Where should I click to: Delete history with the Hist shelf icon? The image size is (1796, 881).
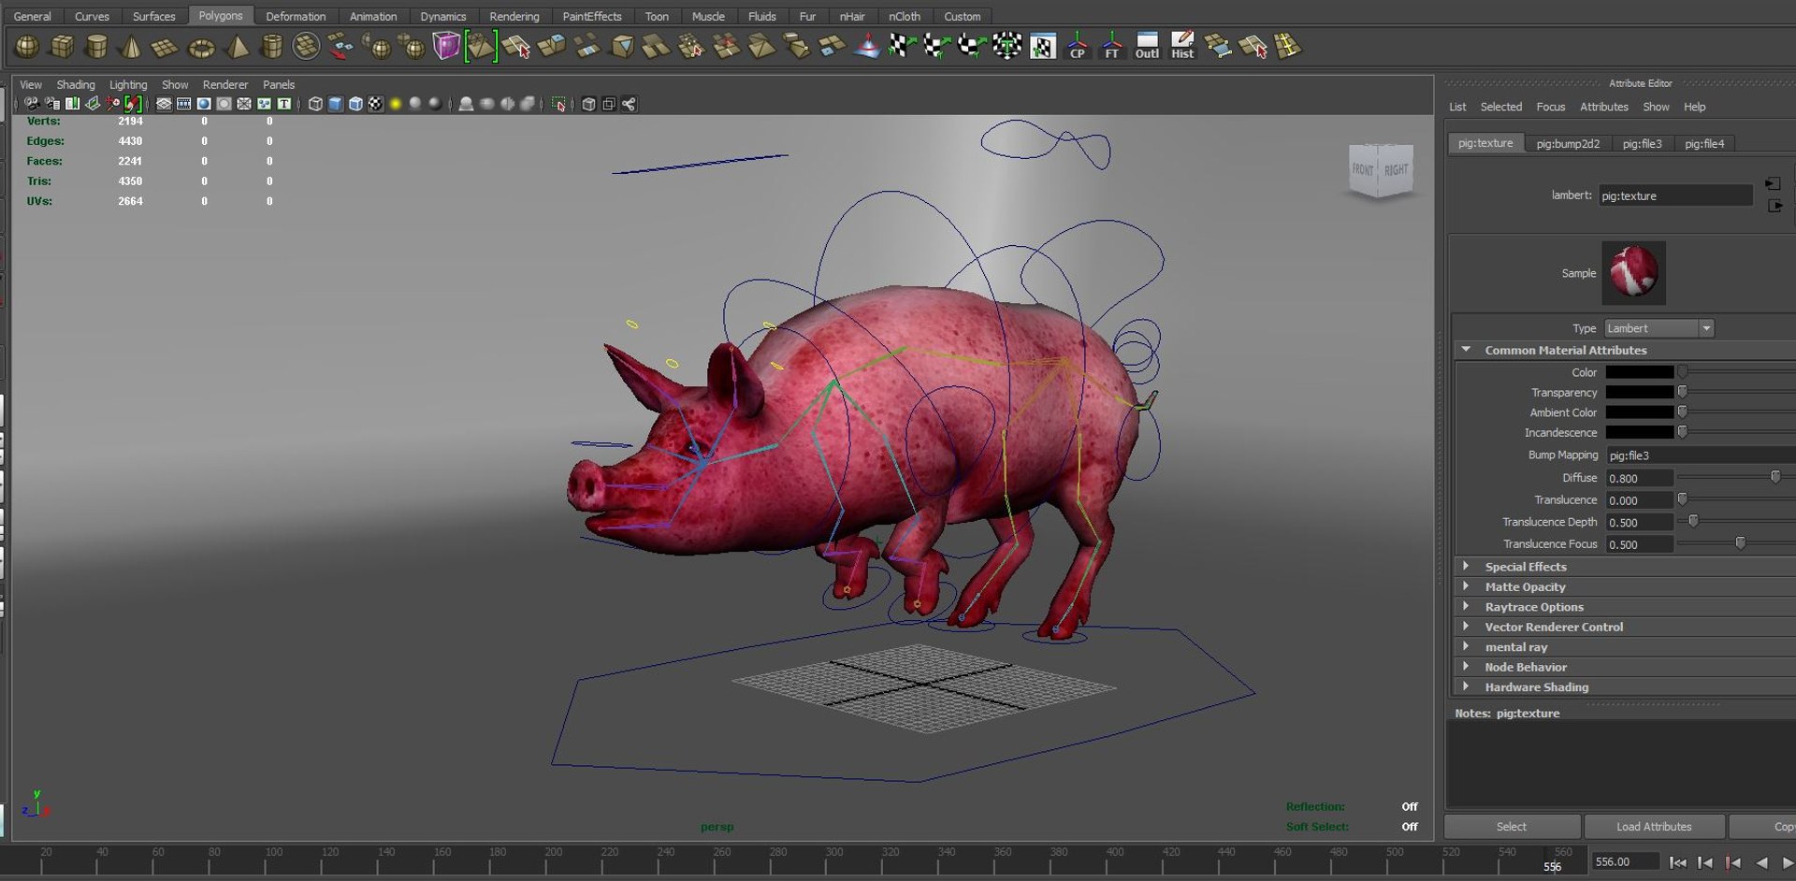(x=1182, y=46)
